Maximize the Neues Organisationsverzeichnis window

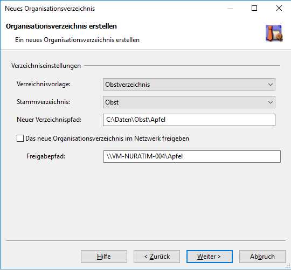[x=254, y=8]
